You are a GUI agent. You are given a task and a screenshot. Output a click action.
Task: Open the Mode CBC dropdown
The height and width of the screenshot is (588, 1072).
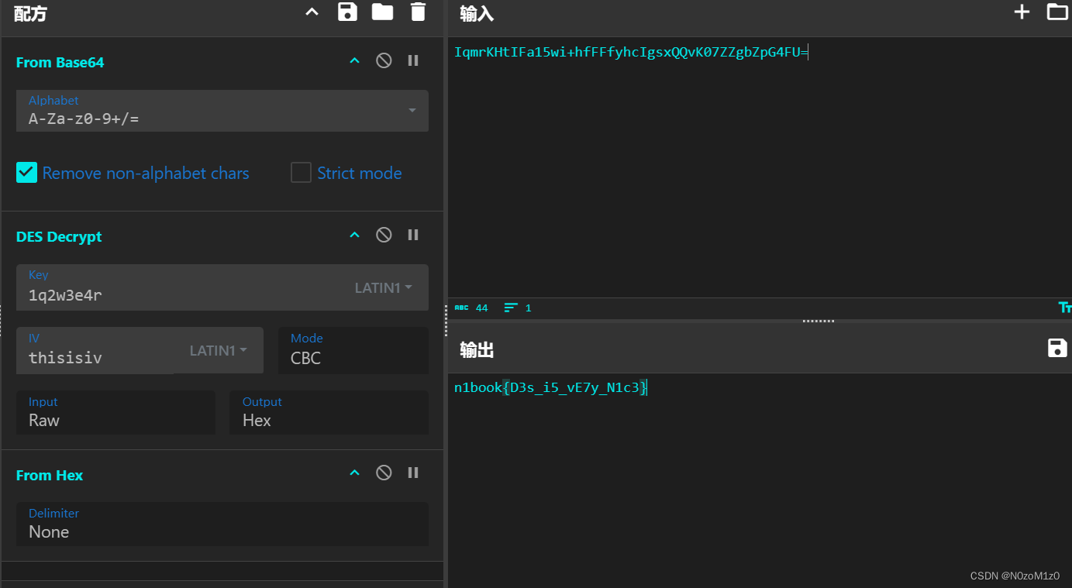[x=353, y=350]
